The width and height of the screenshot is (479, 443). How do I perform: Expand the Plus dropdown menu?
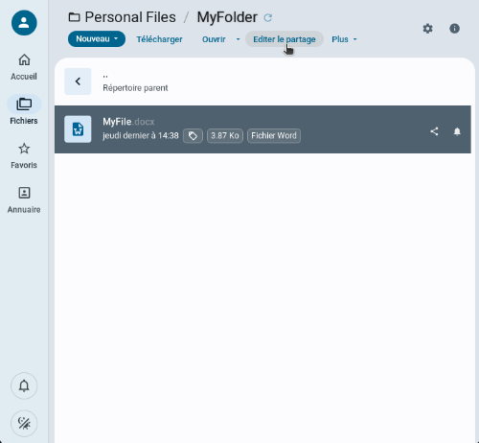344,39
